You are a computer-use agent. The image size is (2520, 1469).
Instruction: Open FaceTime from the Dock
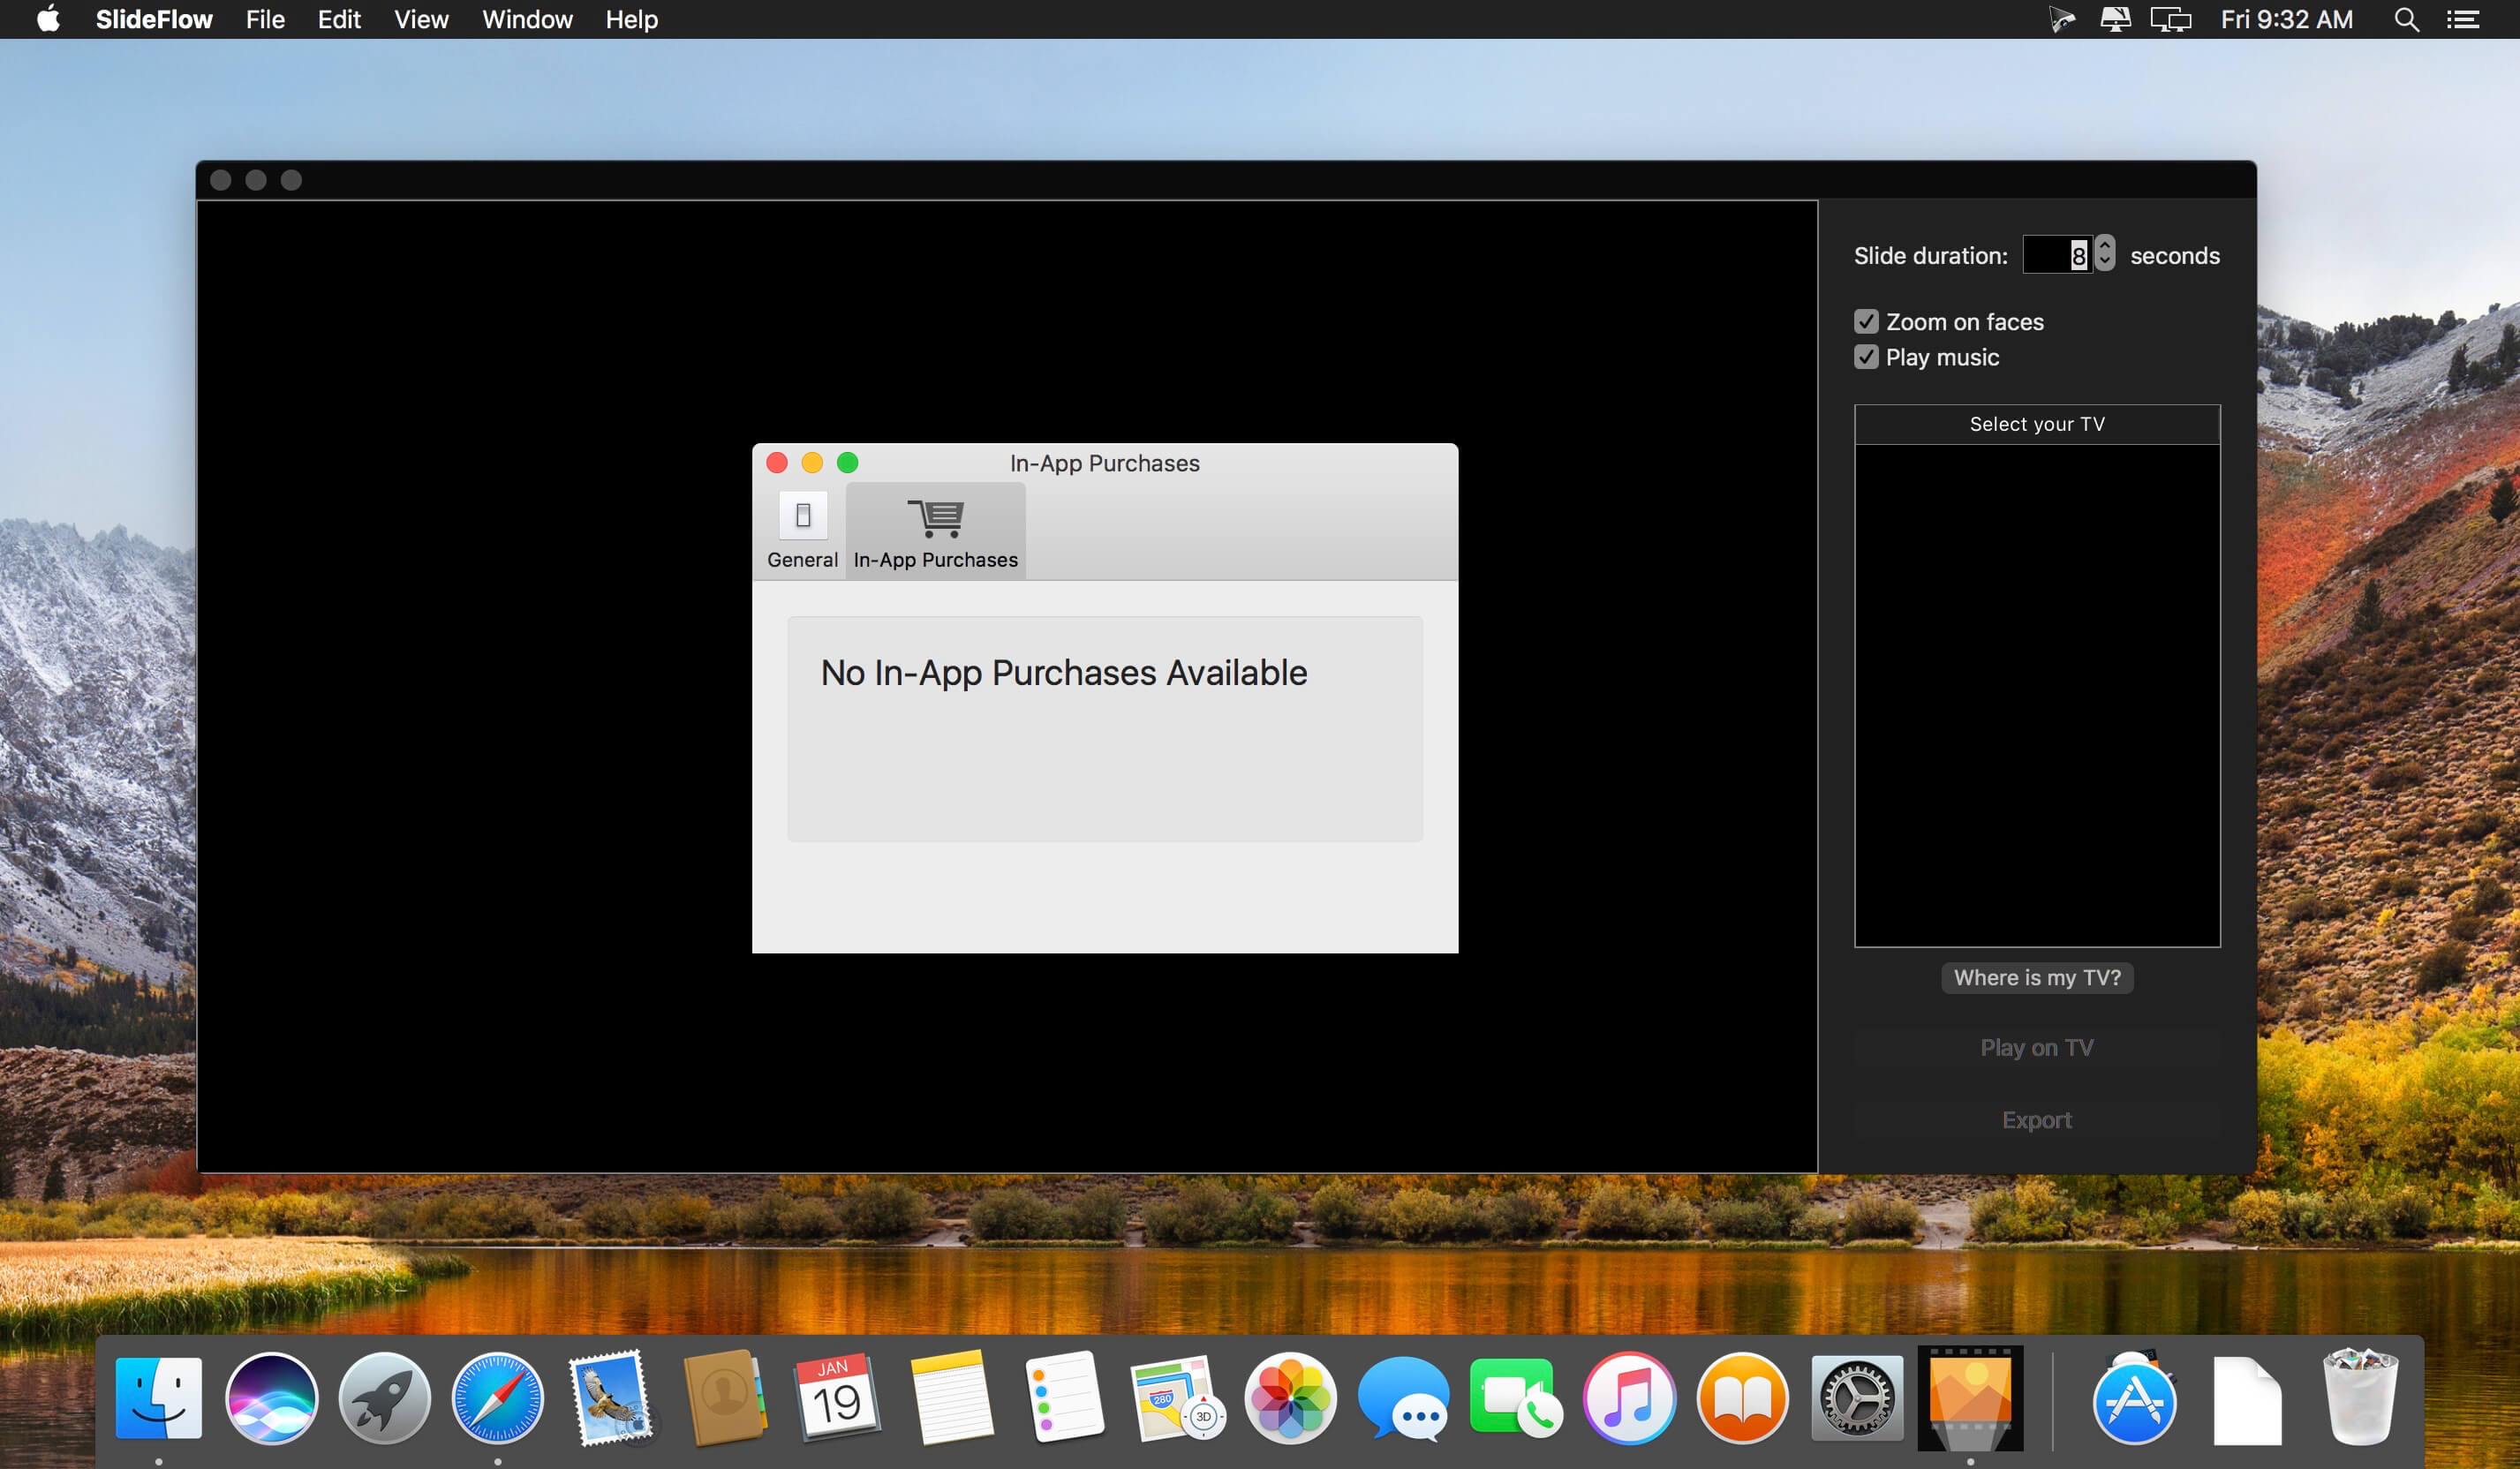click(1516, 1398)
